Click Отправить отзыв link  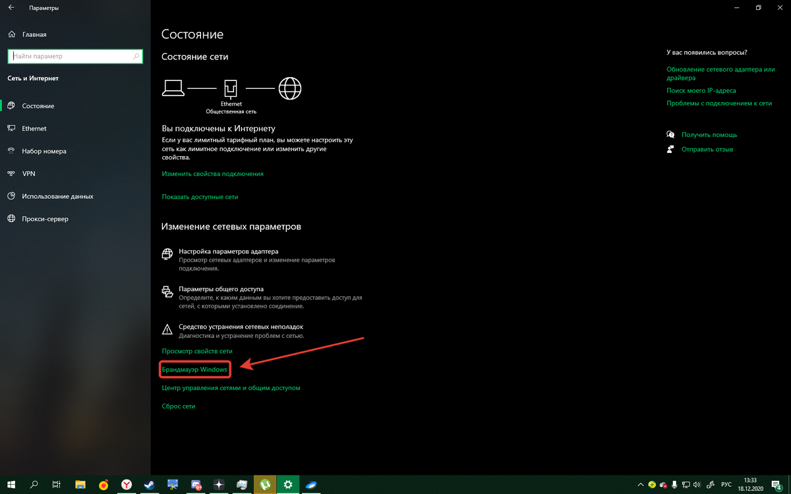(707, 150)
